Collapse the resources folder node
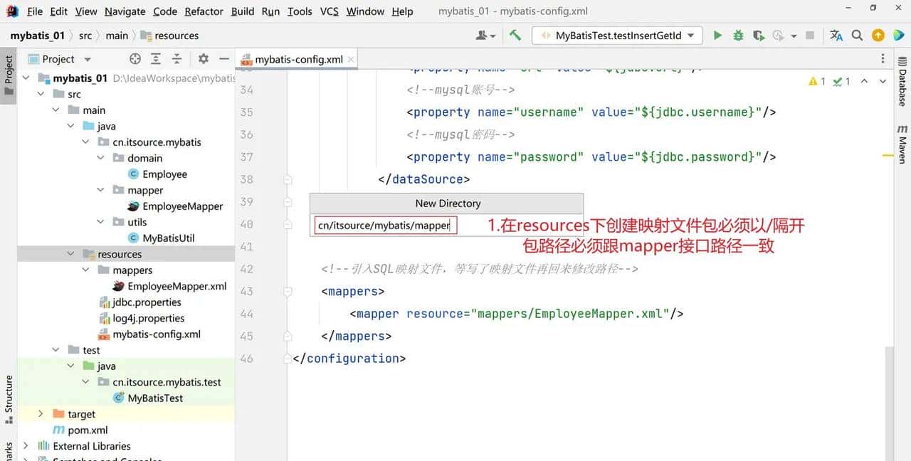This screenshot has width=911, height=461. pyautogui.click(x=70, y=254)
